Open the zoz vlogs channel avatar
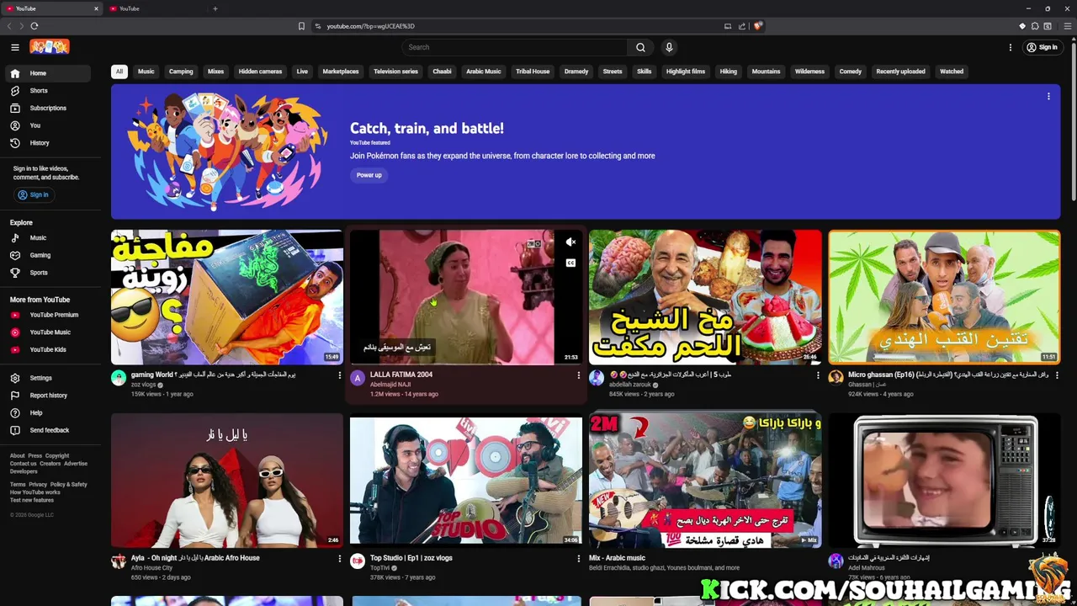The height and width of the screenshot is (606, 1077). coord(119,378)
